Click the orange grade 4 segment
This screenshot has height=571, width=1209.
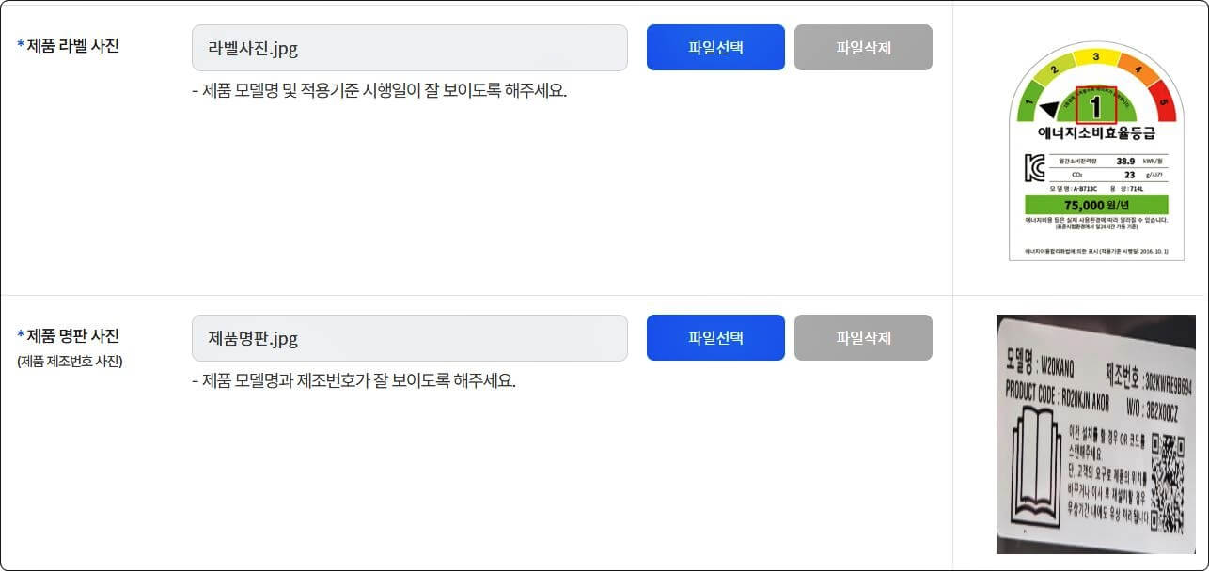click(1138, 69)
